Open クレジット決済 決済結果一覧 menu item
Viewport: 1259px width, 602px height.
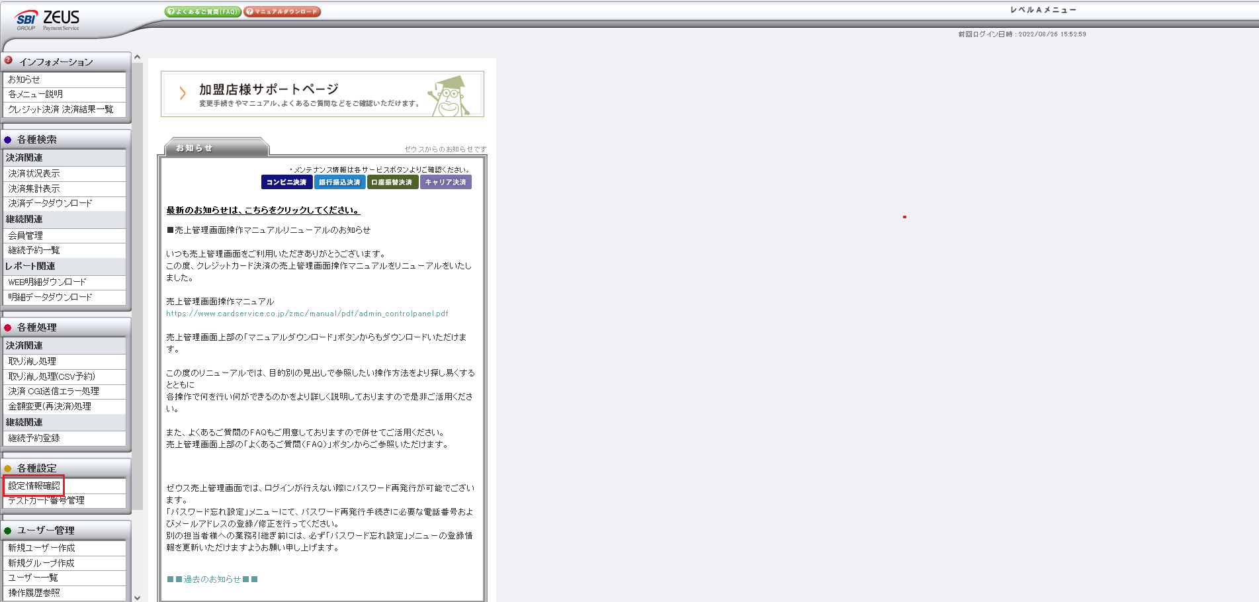click(64, 109)
